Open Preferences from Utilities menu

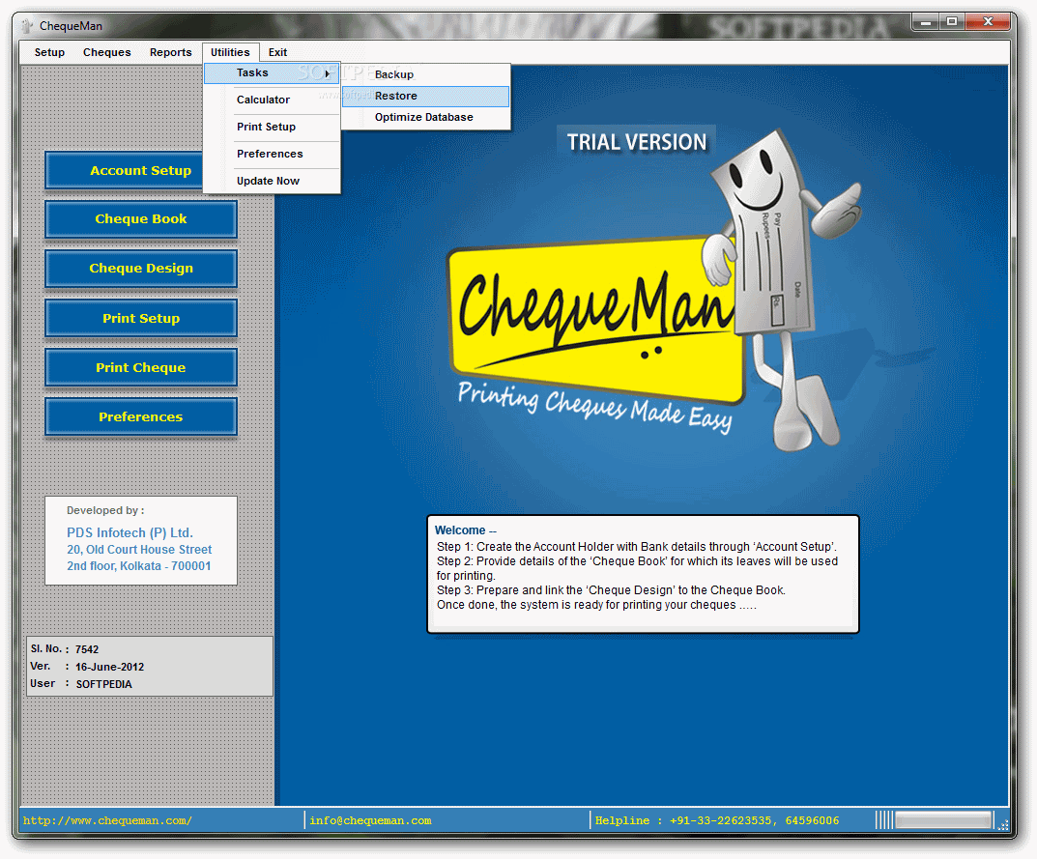[272, 154]
